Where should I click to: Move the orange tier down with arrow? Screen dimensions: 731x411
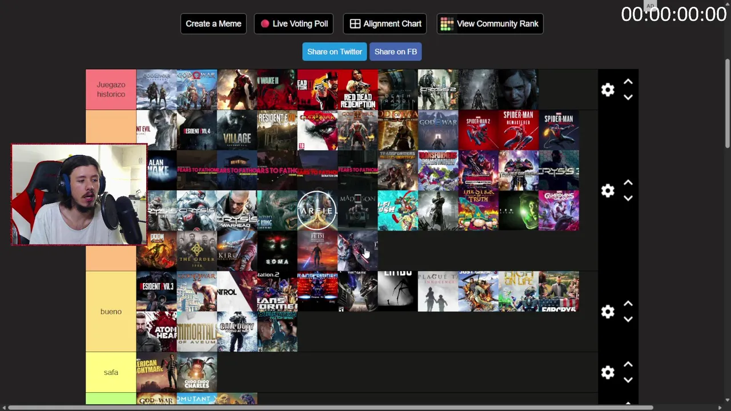pyautogui.click(x=628, y=198)
